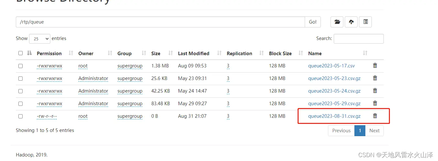The height and width of the screenshot is (161, 438).
Task: Click the cut and paste list icon
Action: tap(365, 22)
